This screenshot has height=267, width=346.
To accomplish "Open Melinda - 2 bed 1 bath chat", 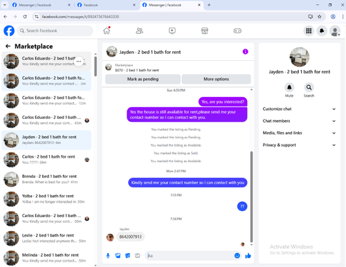I will [46, 258].
